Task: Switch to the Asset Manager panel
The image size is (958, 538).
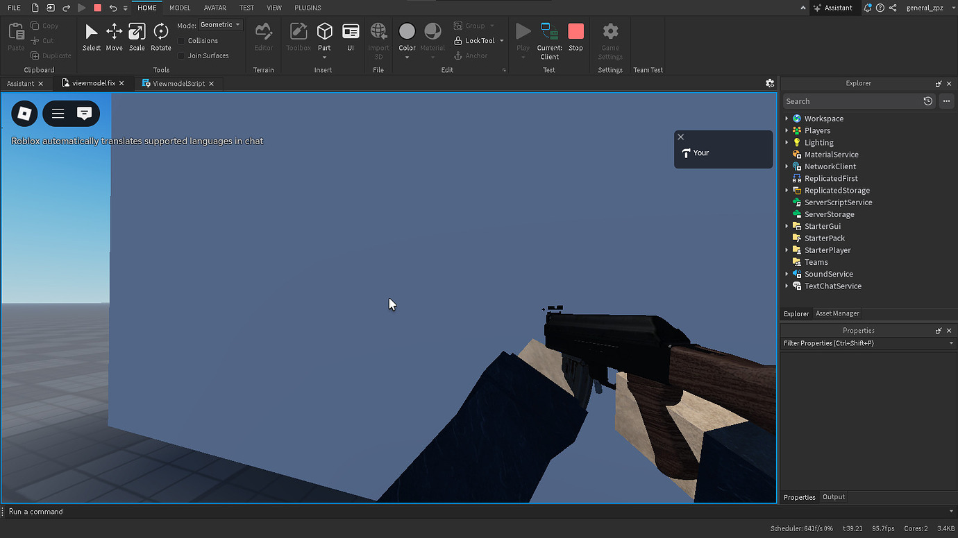Action: 837,313
